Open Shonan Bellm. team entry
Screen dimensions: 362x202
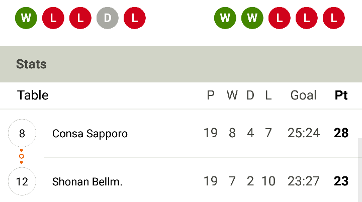(87, 182)
